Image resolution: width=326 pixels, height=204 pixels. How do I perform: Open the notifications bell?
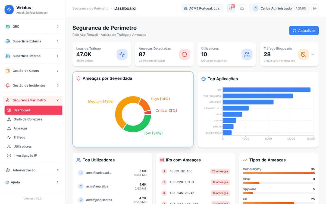click(230, 8)
